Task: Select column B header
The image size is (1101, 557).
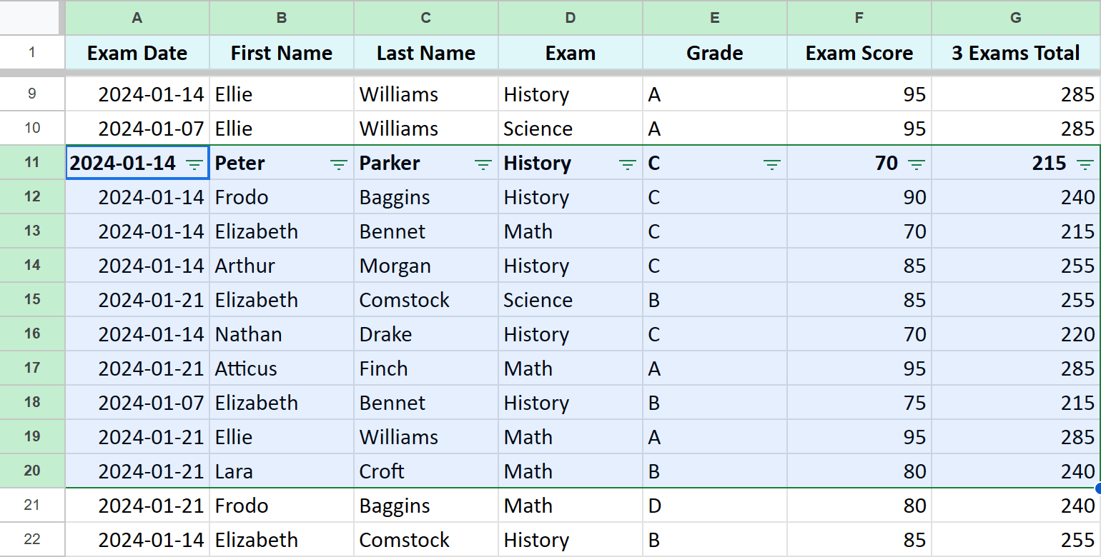Action: tap(282, 18)
